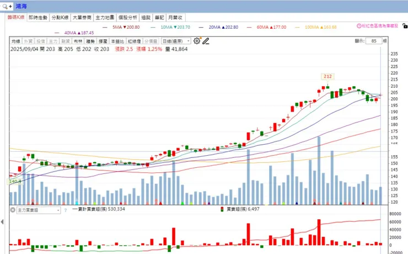408x254 pixels.
Task: Click the 212 high price label
Action: coord(328,76)
